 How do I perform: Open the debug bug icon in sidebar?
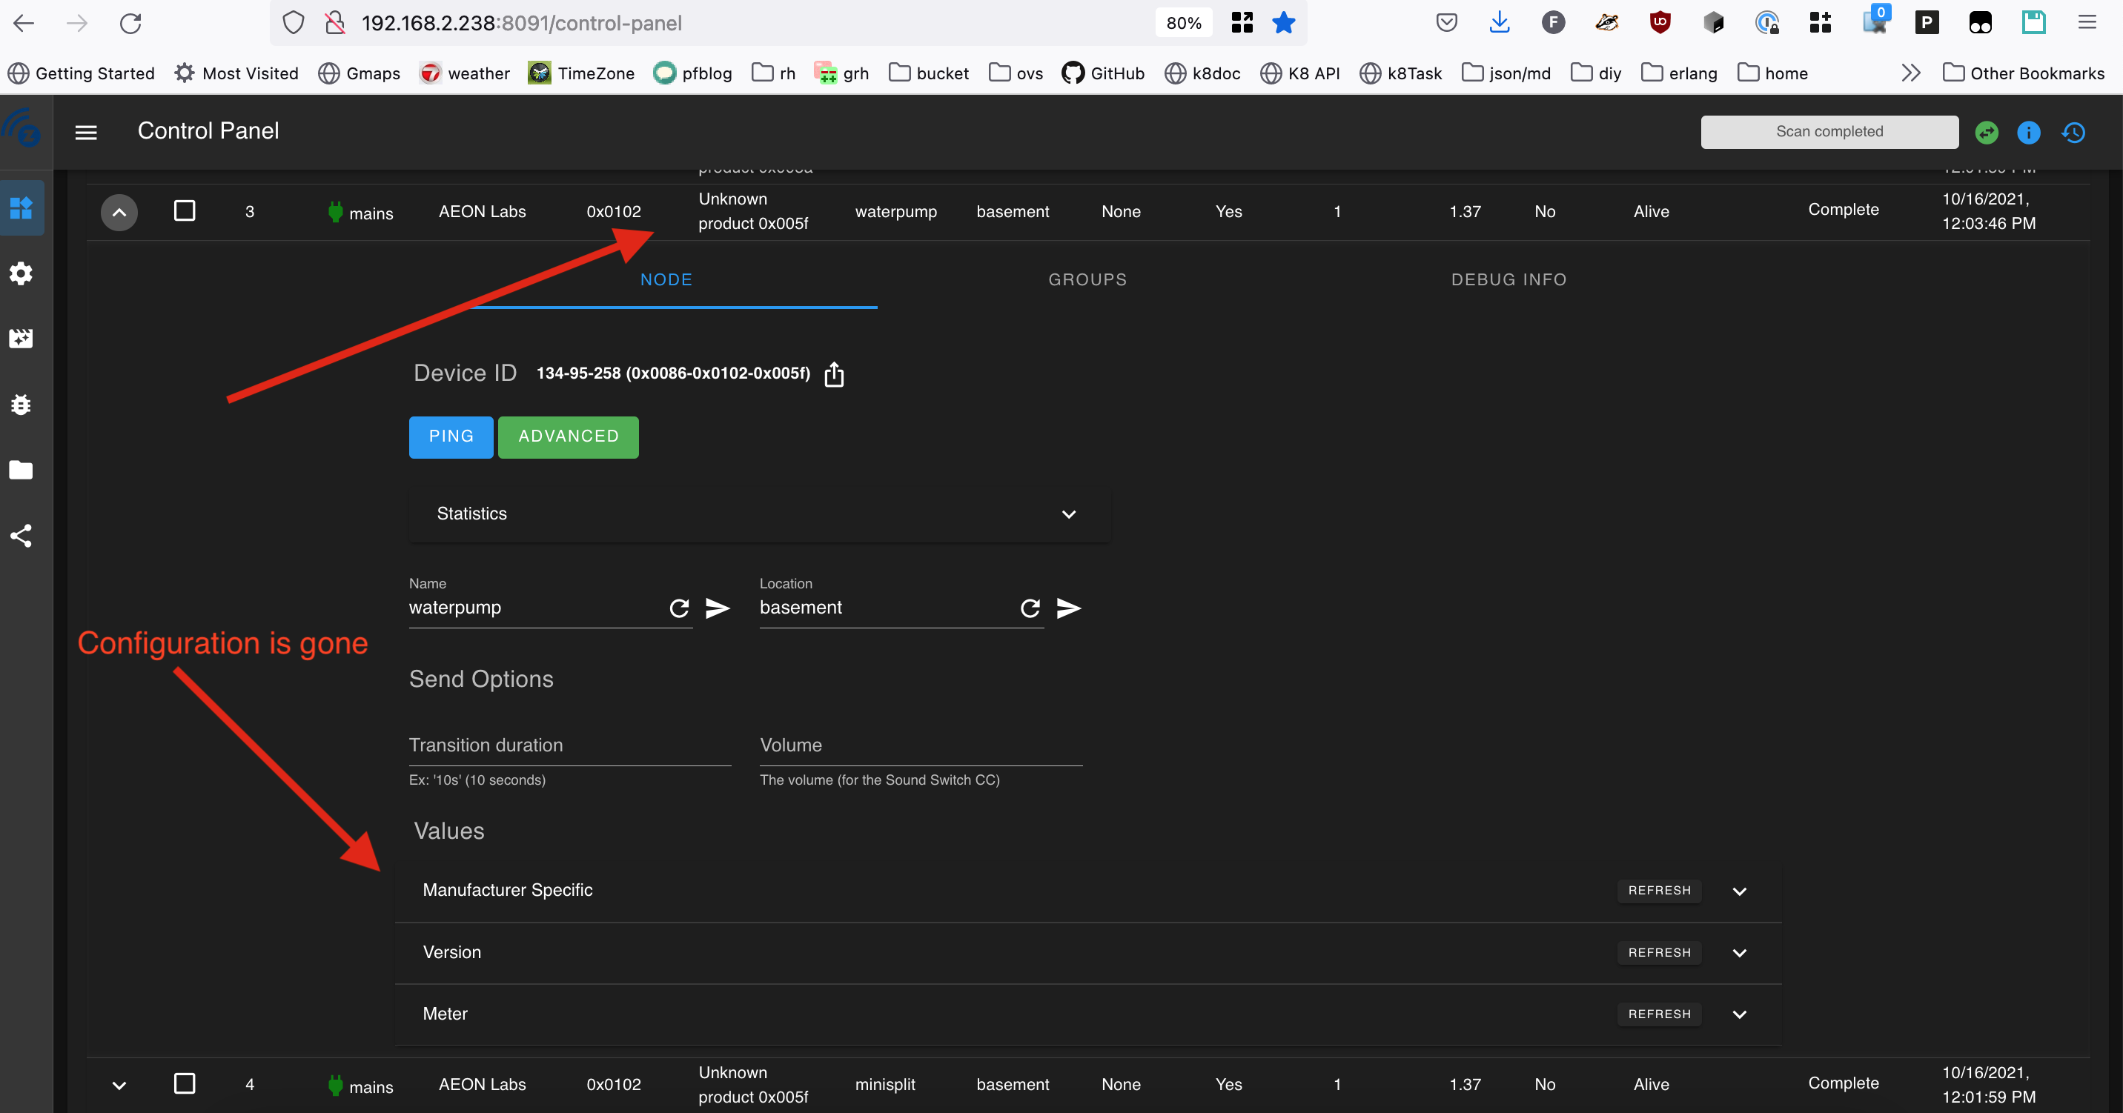click(x=21, y=405)
